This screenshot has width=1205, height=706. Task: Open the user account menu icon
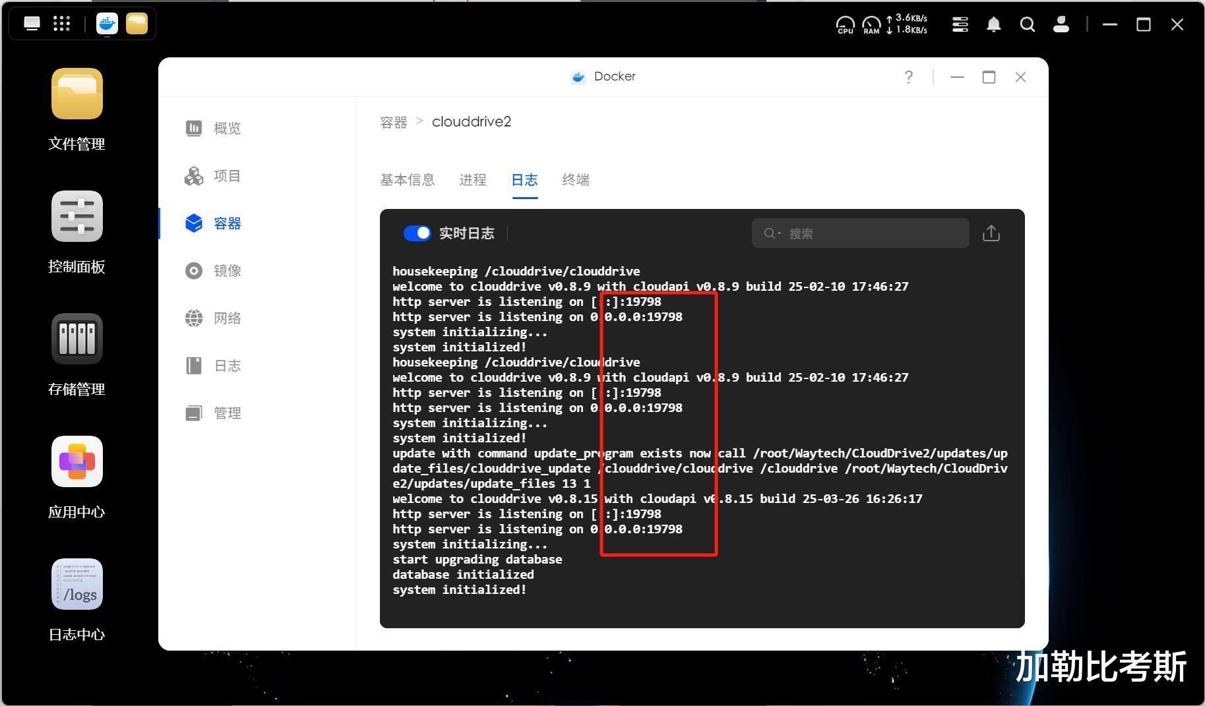[1061, 24]
